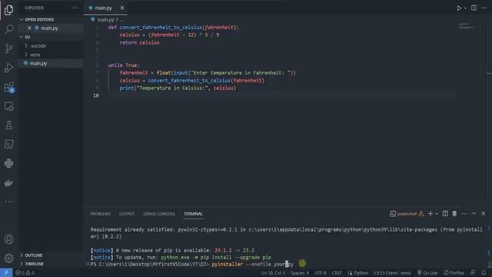Image resolution: width=492 pixels, height=277 pixels.
Task: Click the feedback status icon
Action: [x=473, y=272]
